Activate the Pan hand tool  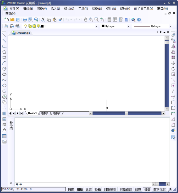click(x=85, y=20)
